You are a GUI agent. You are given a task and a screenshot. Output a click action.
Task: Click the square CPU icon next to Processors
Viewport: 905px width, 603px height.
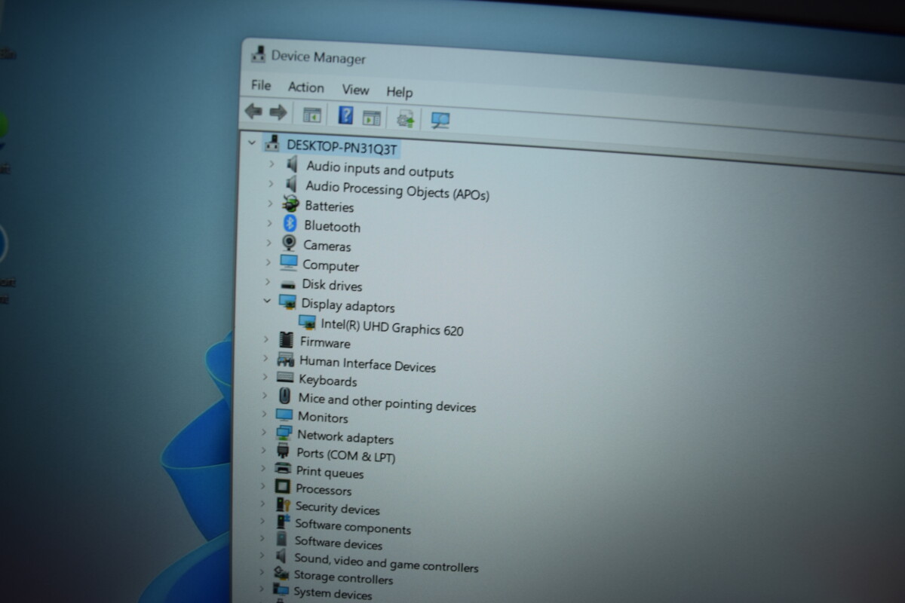(x=283, y=488)
